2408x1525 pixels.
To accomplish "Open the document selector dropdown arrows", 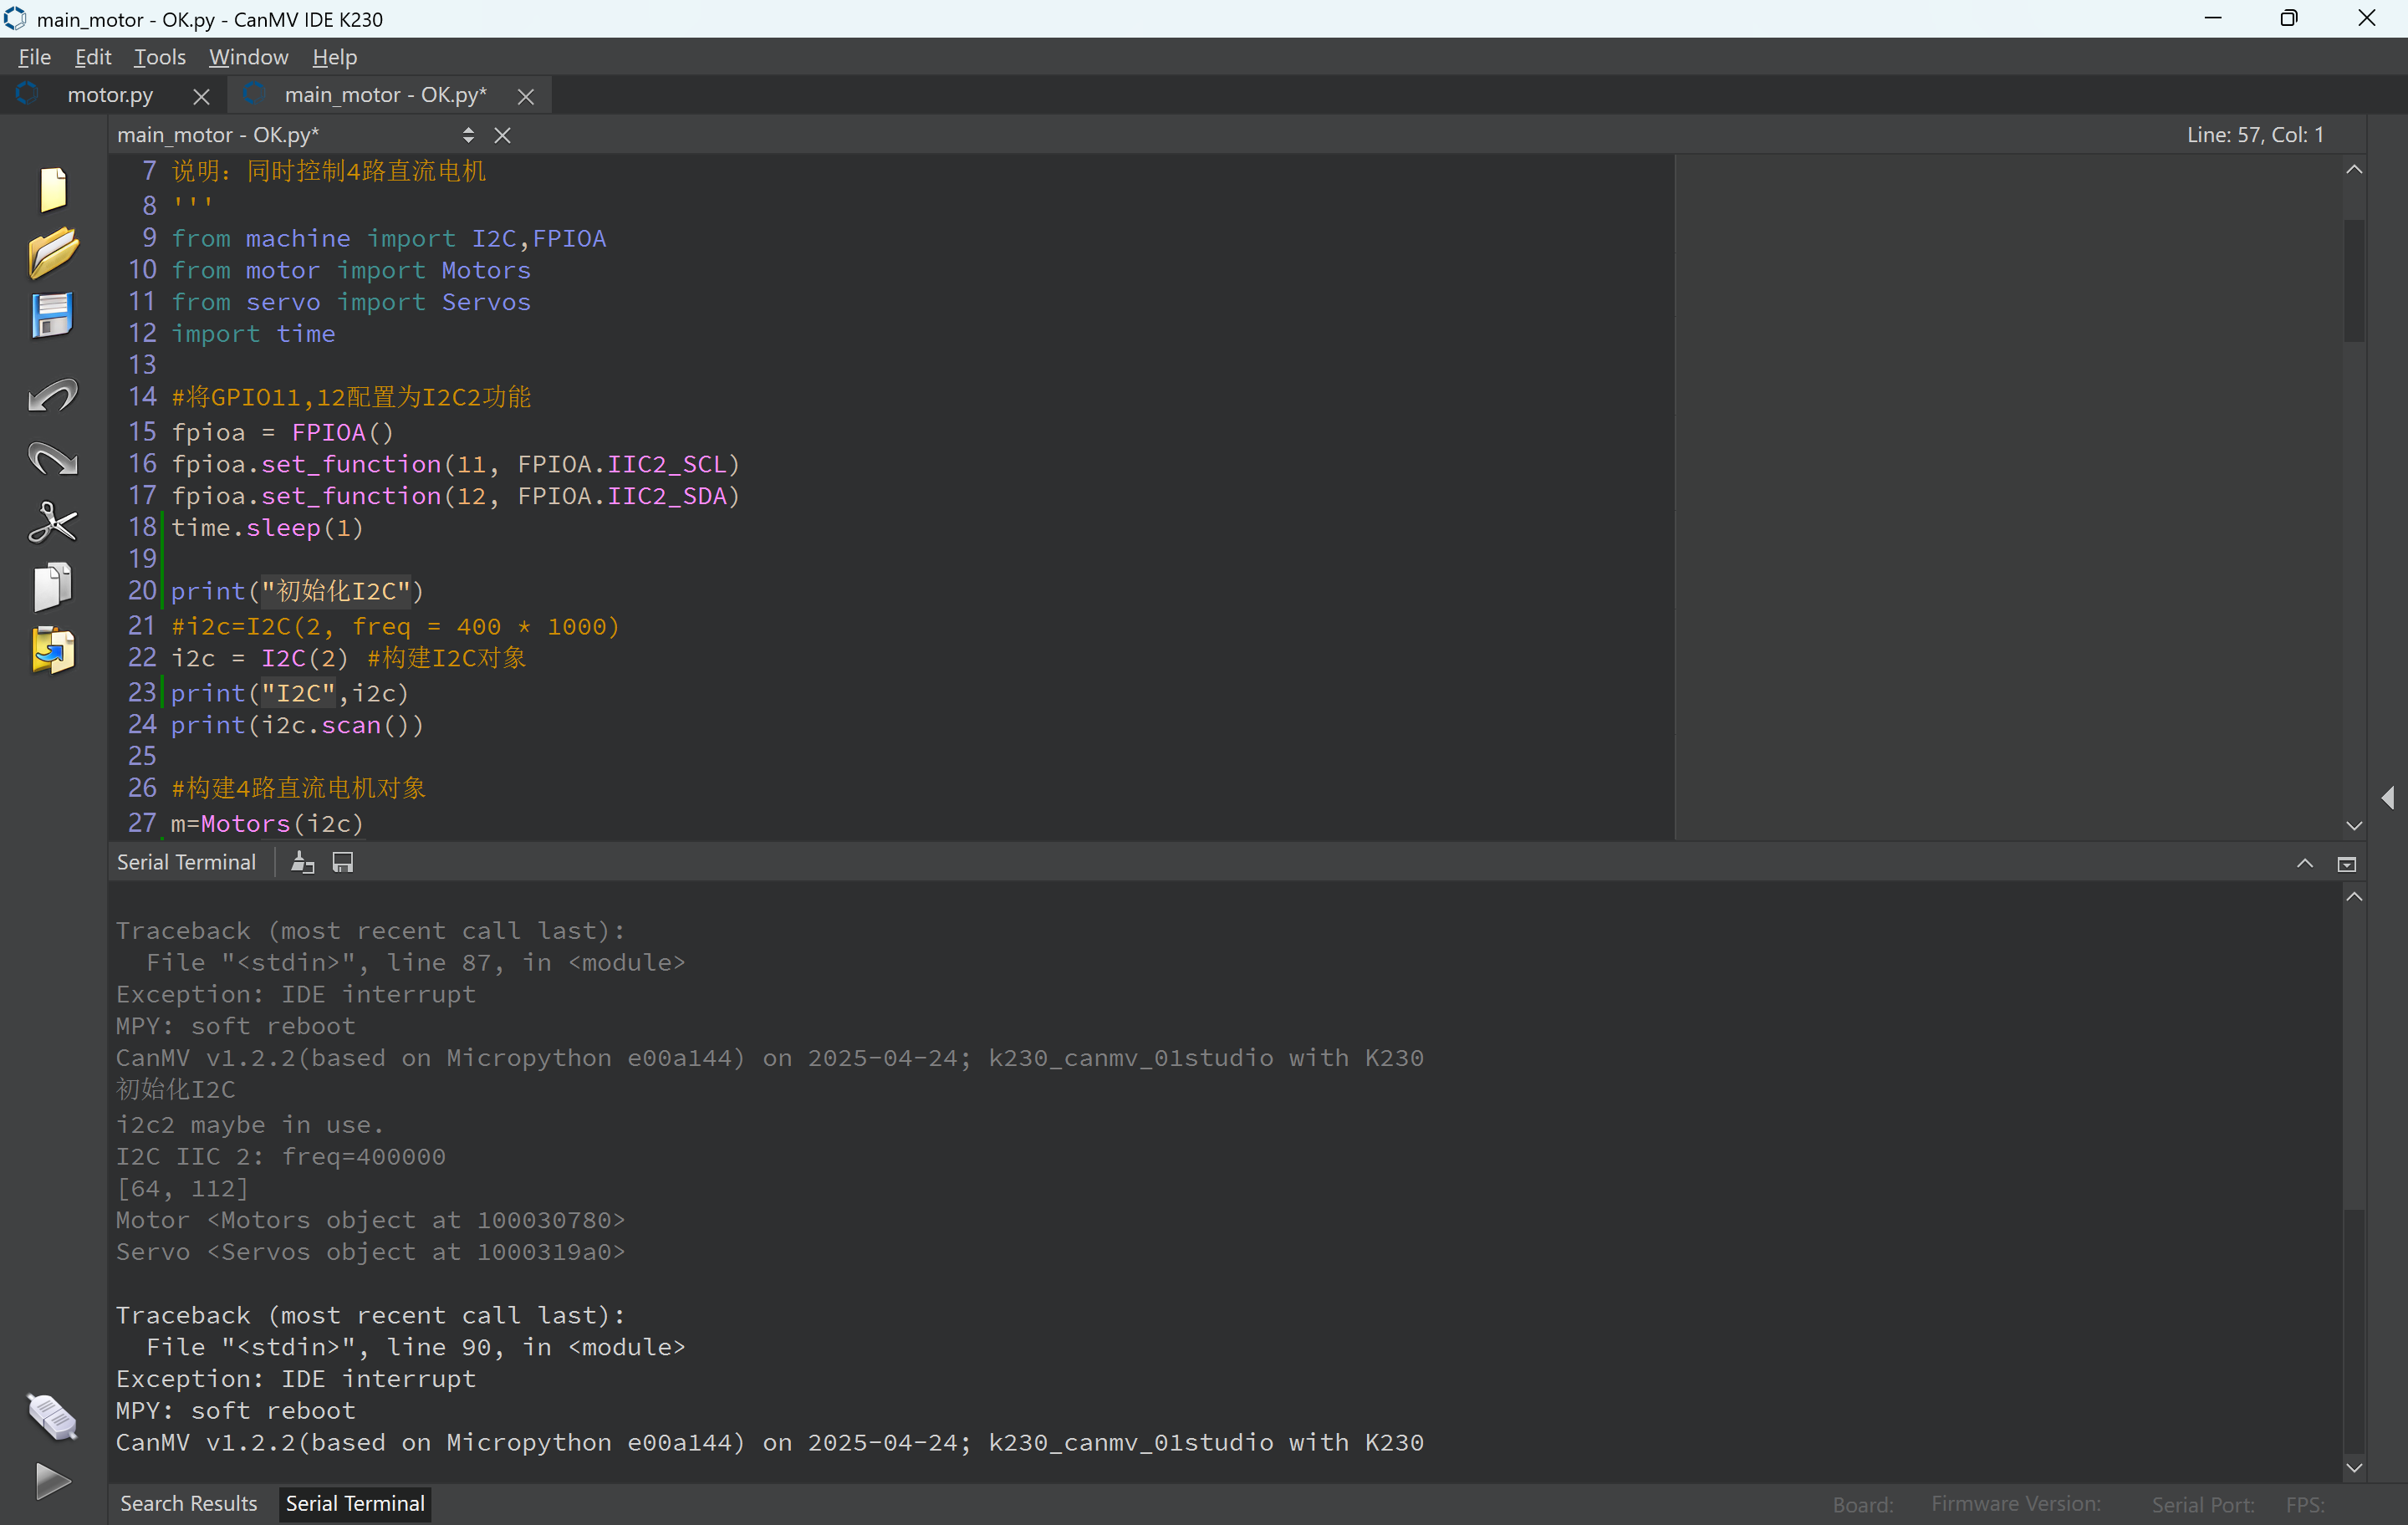I will (468, 135).
